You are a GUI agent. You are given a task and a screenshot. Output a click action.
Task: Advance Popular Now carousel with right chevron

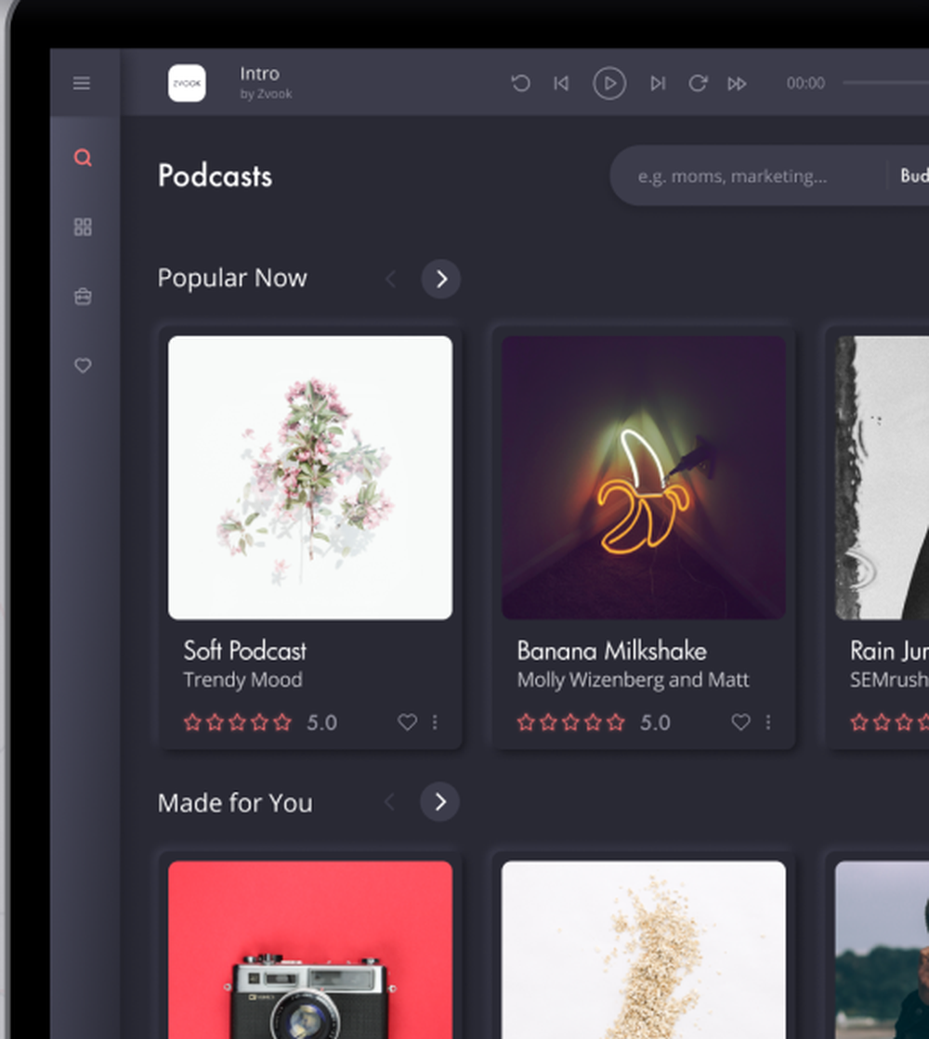(x=440, y=279)
